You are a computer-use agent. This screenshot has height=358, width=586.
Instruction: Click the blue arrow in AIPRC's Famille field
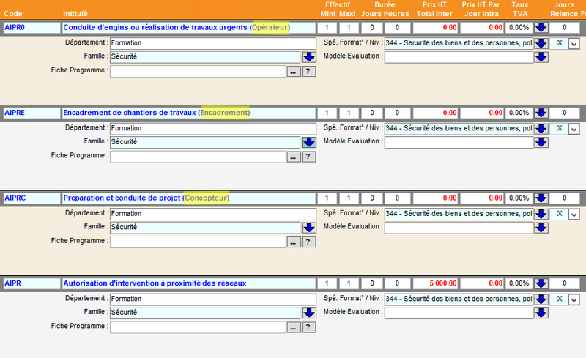(308, 228)
